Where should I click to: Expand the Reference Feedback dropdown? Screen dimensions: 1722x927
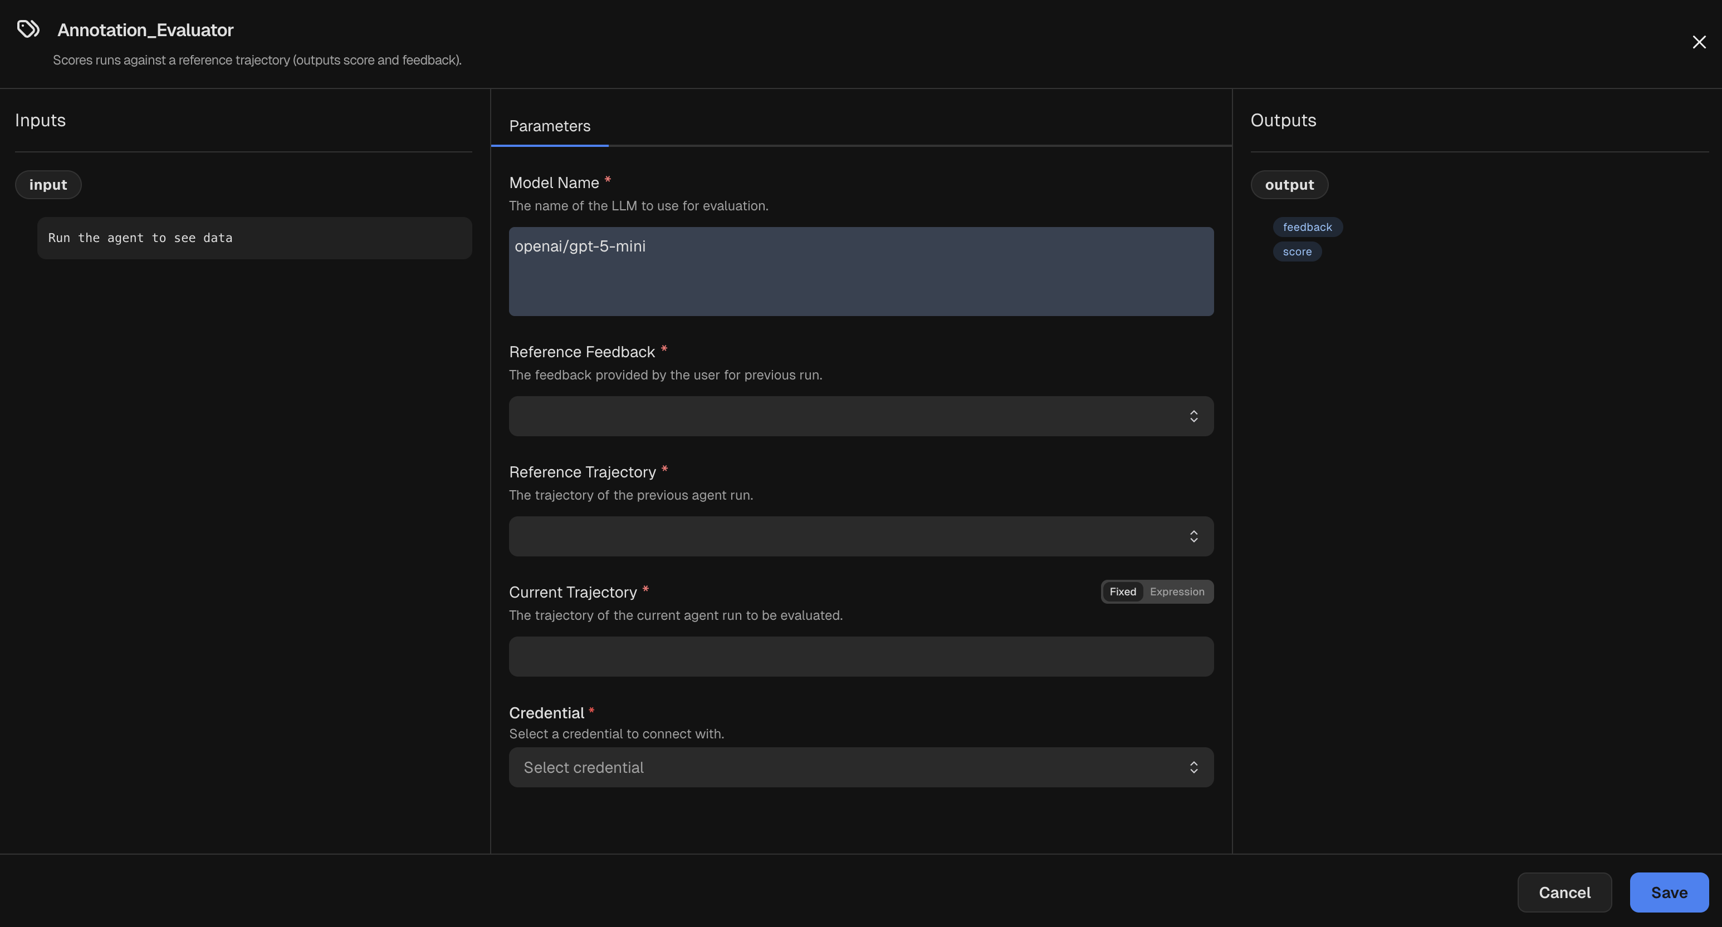coord(861,416)
